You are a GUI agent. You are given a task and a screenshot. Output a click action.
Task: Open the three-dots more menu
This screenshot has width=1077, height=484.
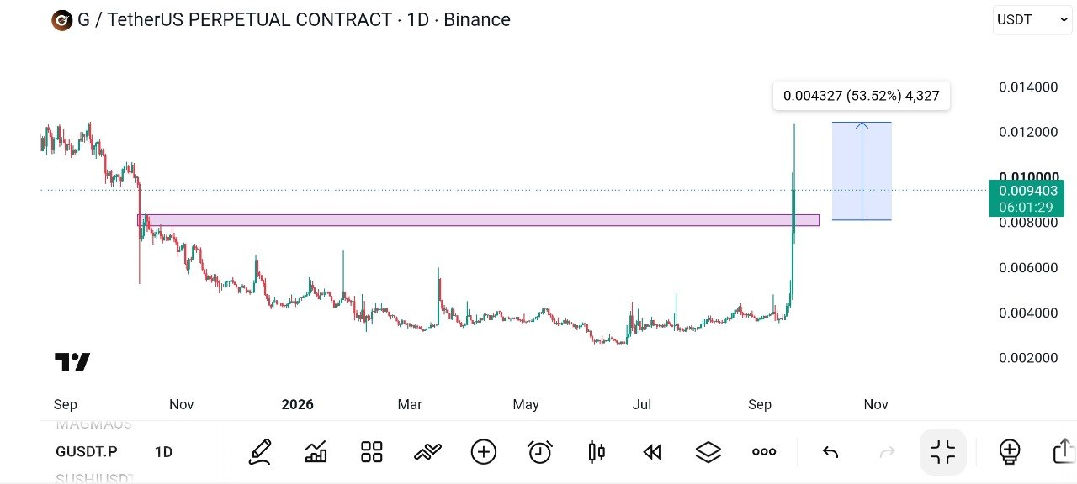[x=764, y=452]
